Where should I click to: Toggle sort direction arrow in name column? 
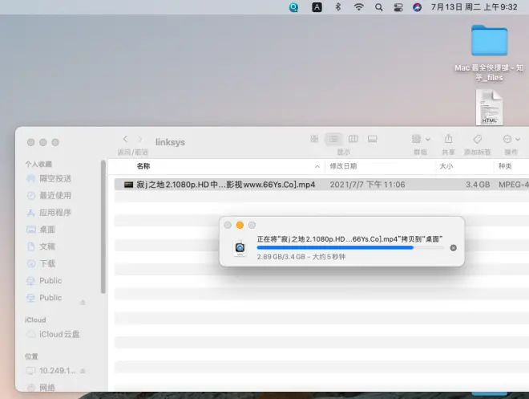tap(317, 166)
